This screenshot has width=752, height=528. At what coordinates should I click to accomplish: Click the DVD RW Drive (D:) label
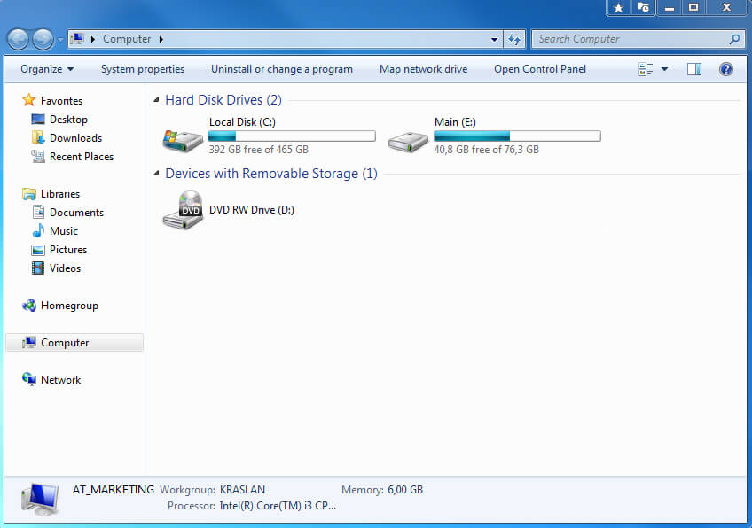(251, 210)
